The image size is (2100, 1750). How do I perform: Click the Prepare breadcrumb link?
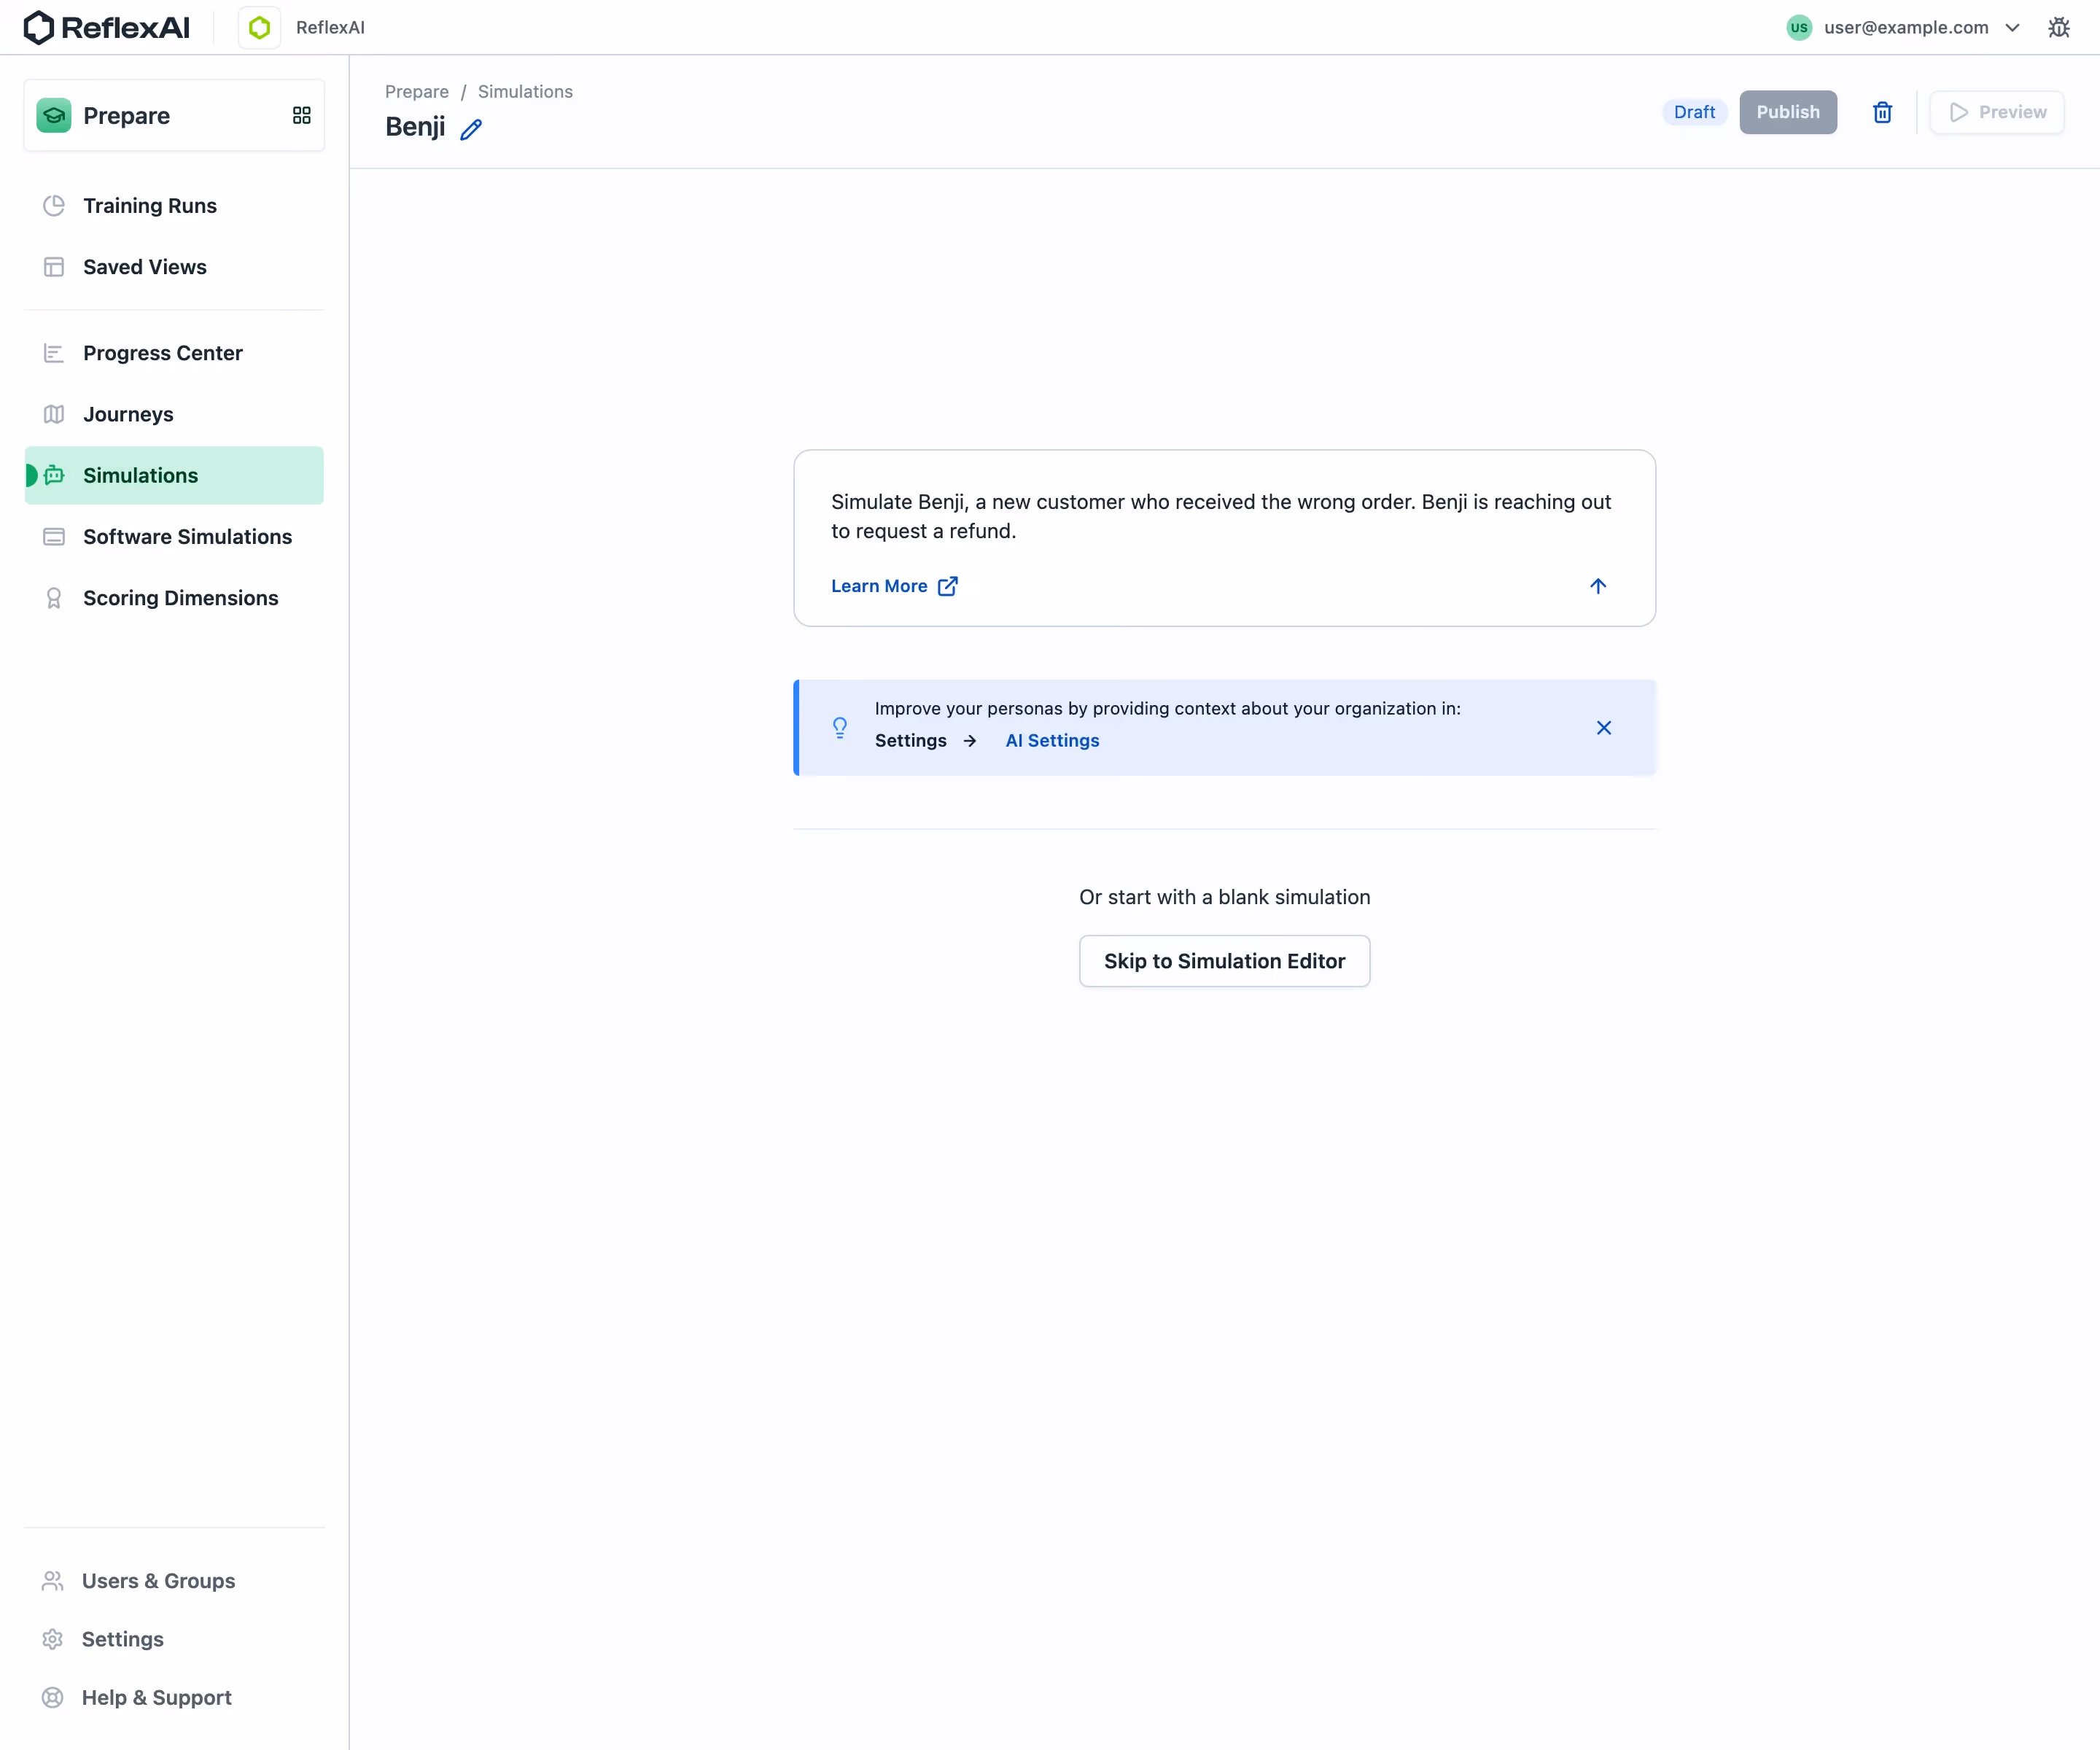(x=417, y=91)
